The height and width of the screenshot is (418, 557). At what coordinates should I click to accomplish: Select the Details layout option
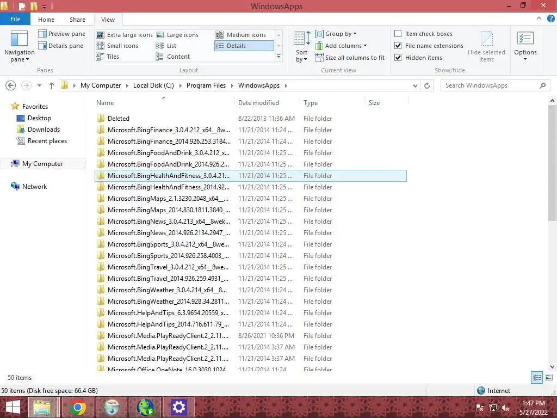(x=244, y=46)
